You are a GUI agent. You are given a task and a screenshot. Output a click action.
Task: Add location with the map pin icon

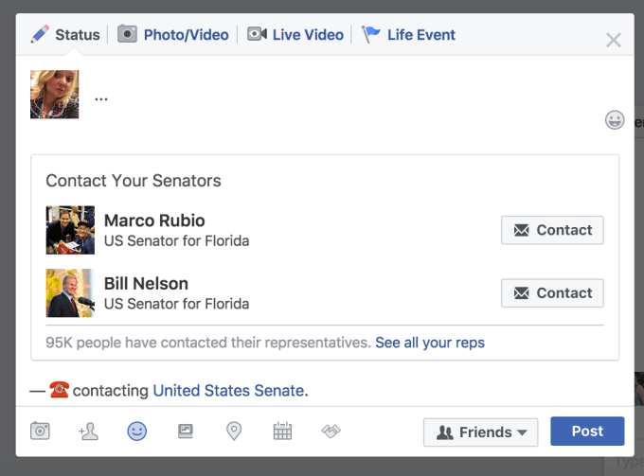pyautogui.click(x=234, y=432)
